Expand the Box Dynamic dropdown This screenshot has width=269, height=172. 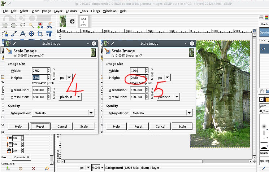pyautogui.click(x=22, y=157)
